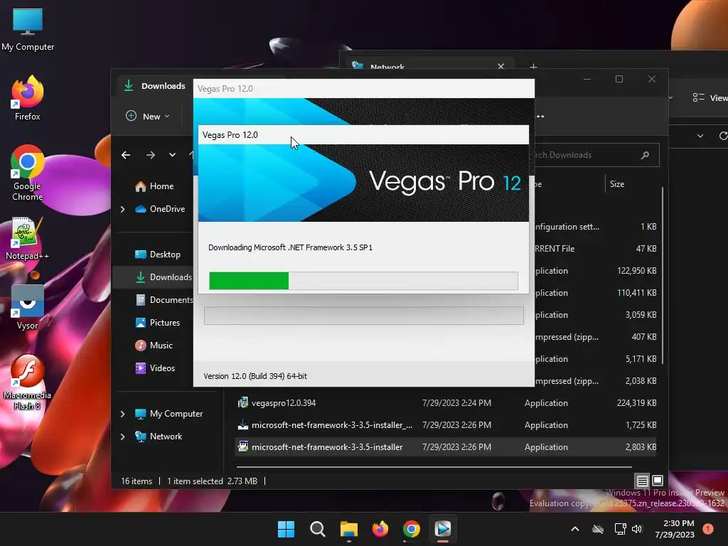Expand Network tree node
728x546 pixels.
point(122,437)
